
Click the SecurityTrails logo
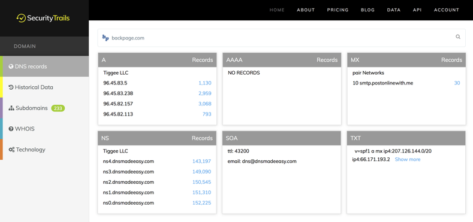tap(43, 19)
